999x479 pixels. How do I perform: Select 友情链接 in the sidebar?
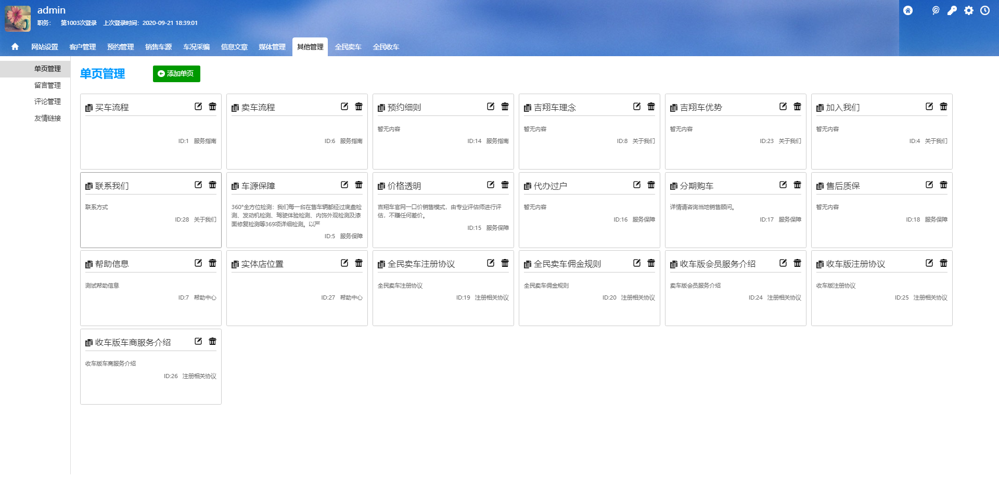(47, 119)
